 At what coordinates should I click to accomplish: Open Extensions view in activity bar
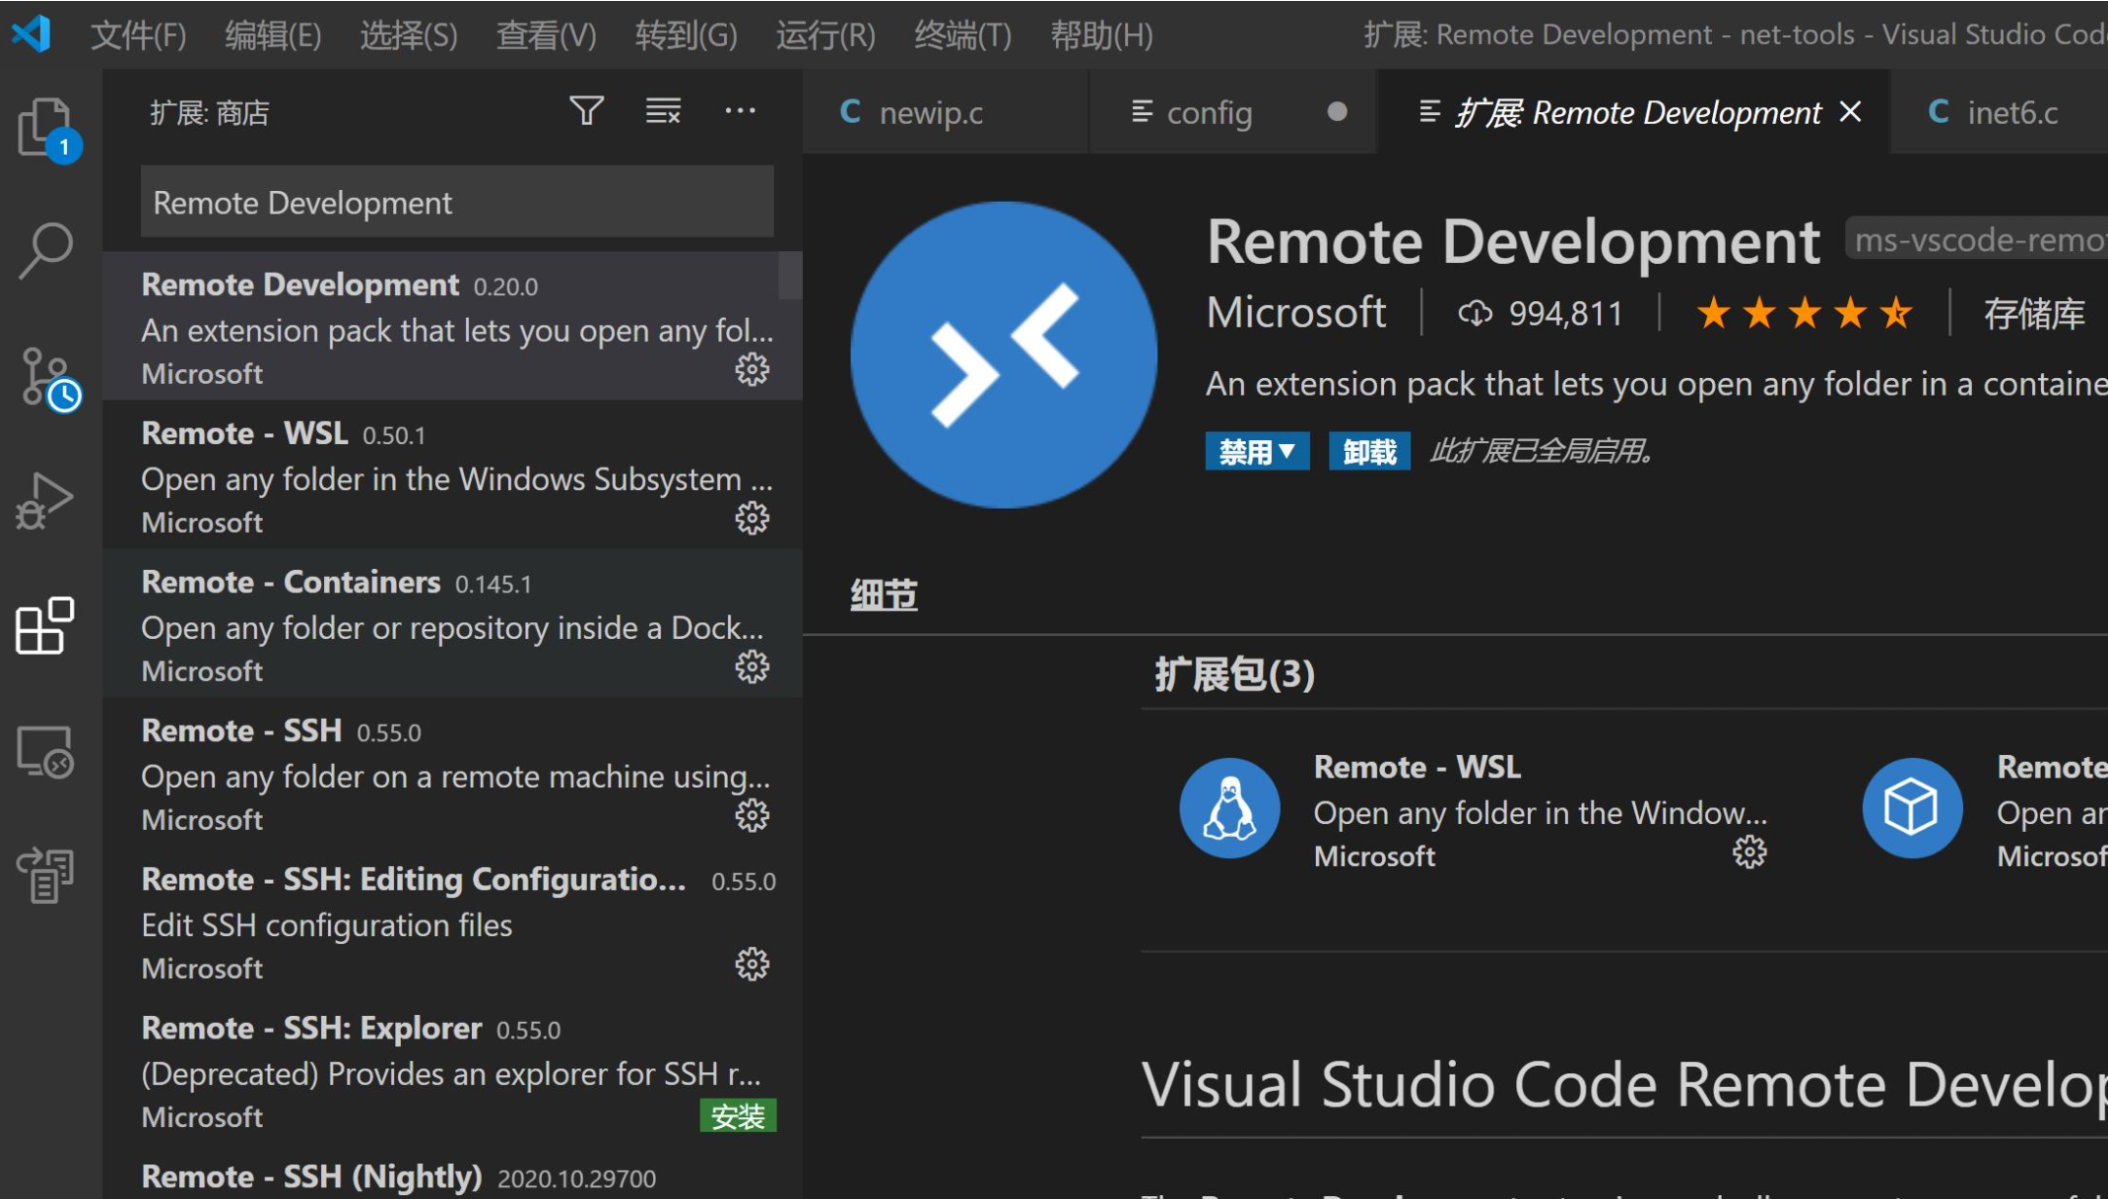[x=45, y=625]
